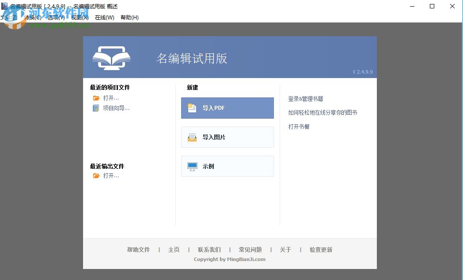
Task: Click 常见问题 in the footer
Action: click(250, 249)
